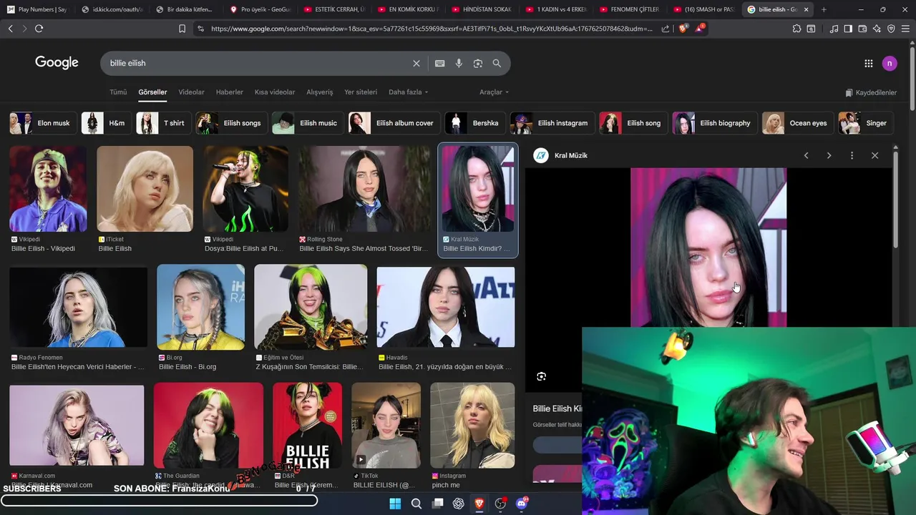Open the TikTok 'BILLIE EILISH' result thumbnail
The height and width of the screenshot is (515, 916).
386,426
